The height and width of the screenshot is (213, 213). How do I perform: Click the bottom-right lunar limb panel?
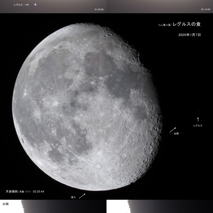160,206
